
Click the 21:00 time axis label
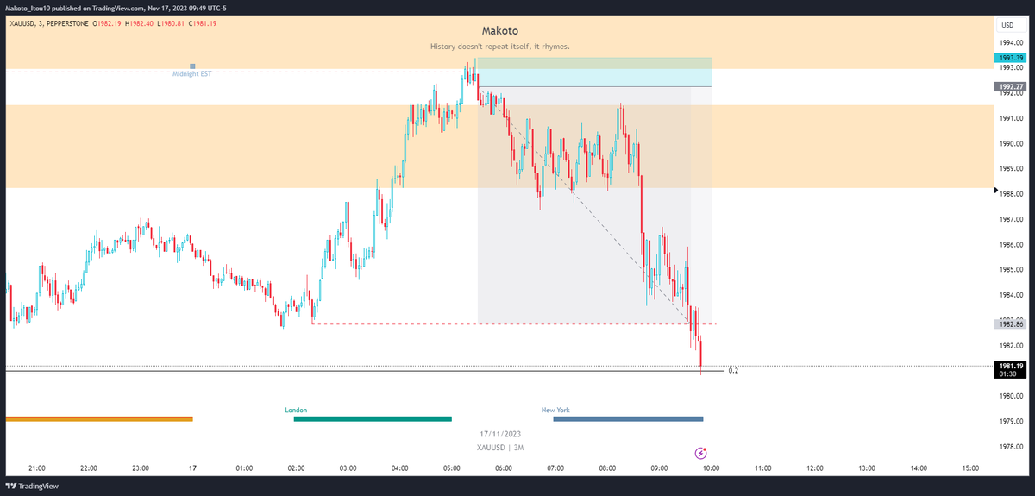coord(36,468)
